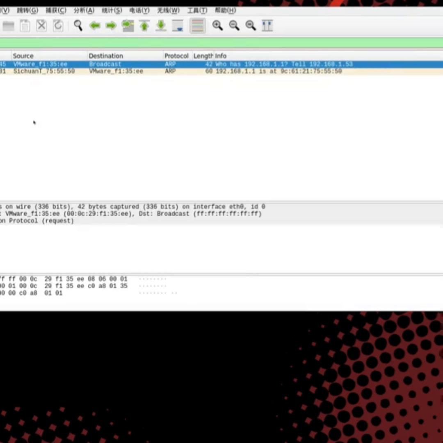Click the close capture file icon

point(41,26)
